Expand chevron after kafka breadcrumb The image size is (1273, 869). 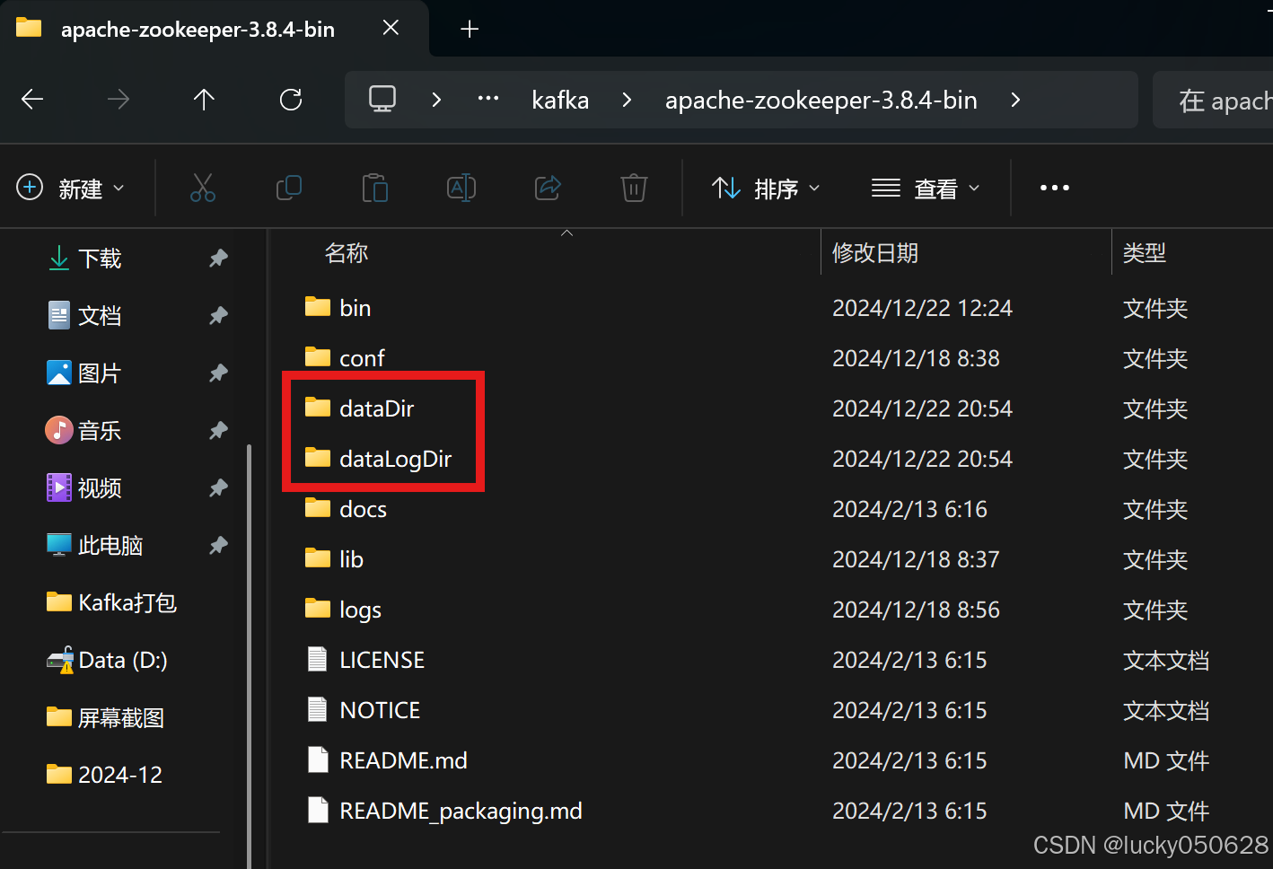click(627, 100)
